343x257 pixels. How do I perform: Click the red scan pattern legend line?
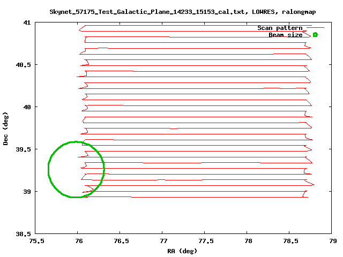point(316,27)
